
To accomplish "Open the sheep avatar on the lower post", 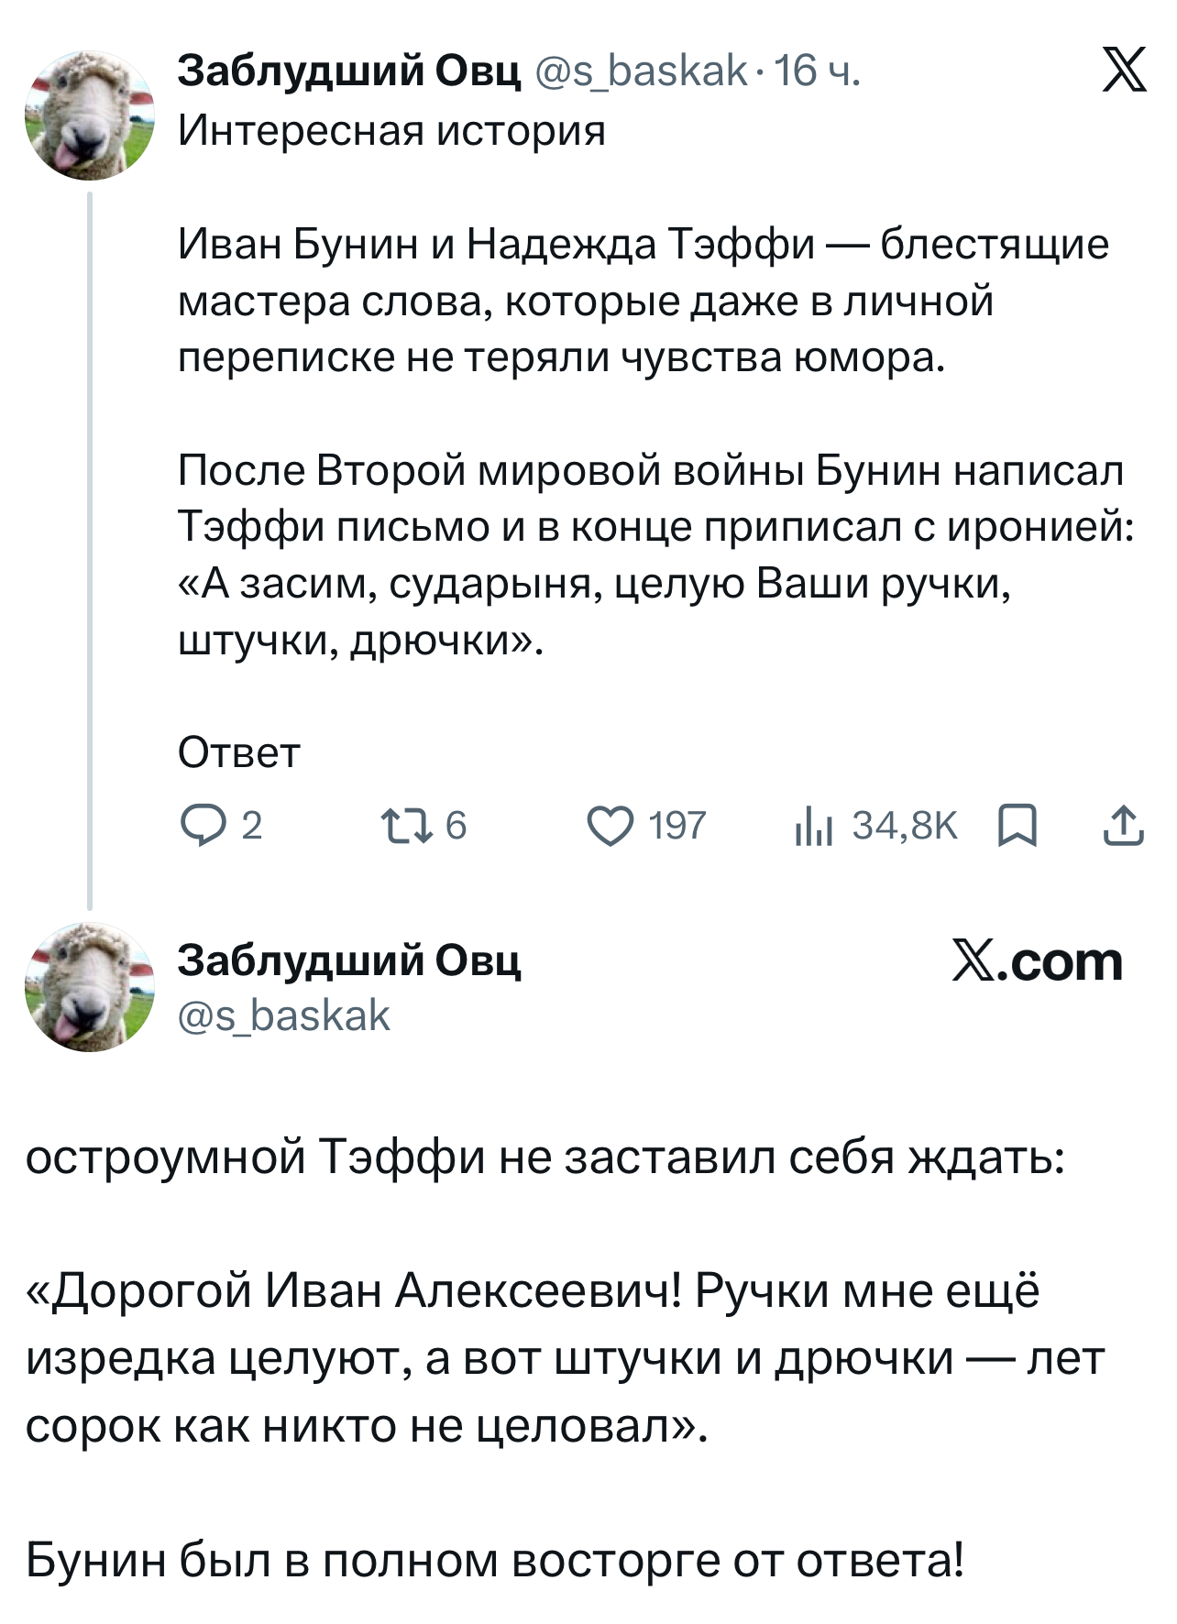I will (89, 987).
